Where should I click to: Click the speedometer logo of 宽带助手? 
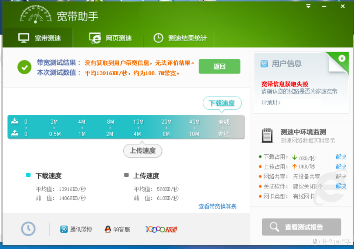pyautogui.click(x=36, y=14)
